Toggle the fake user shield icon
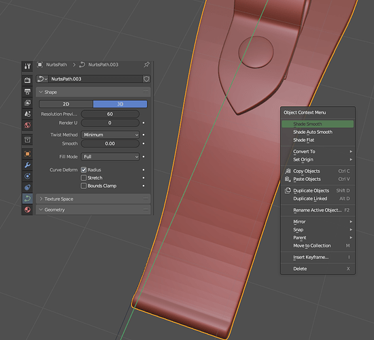374x340 pixels. coord(146,79)
